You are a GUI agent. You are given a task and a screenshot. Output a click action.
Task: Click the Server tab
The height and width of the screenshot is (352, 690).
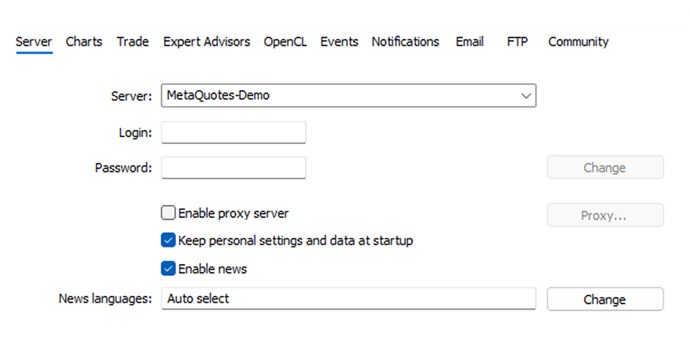(x=34, y=42)
